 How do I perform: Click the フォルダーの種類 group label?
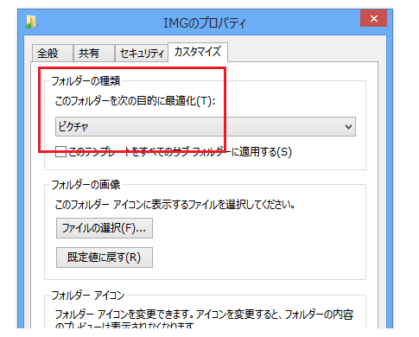86,81
